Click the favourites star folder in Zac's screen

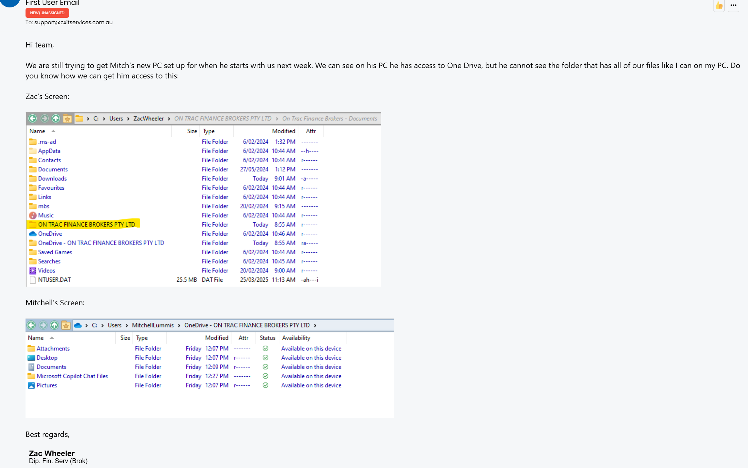coord(68,118)
